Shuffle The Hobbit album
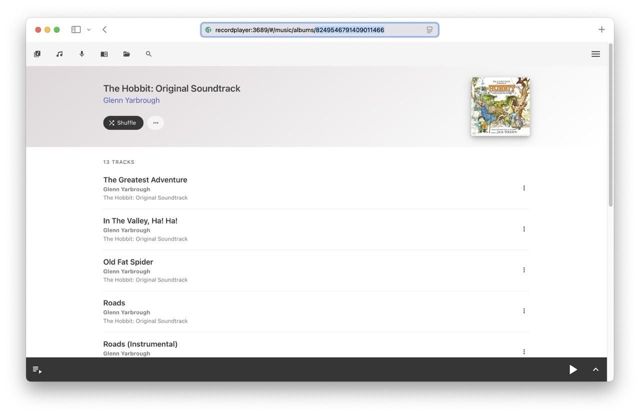The width and height of the screenshot is (640, 416). pos(123,123)
